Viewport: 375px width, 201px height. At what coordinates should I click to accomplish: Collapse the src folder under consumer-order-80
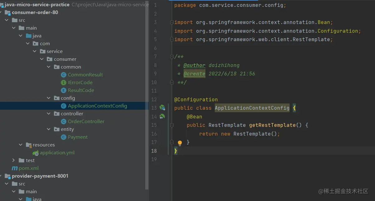pos(7,20)
